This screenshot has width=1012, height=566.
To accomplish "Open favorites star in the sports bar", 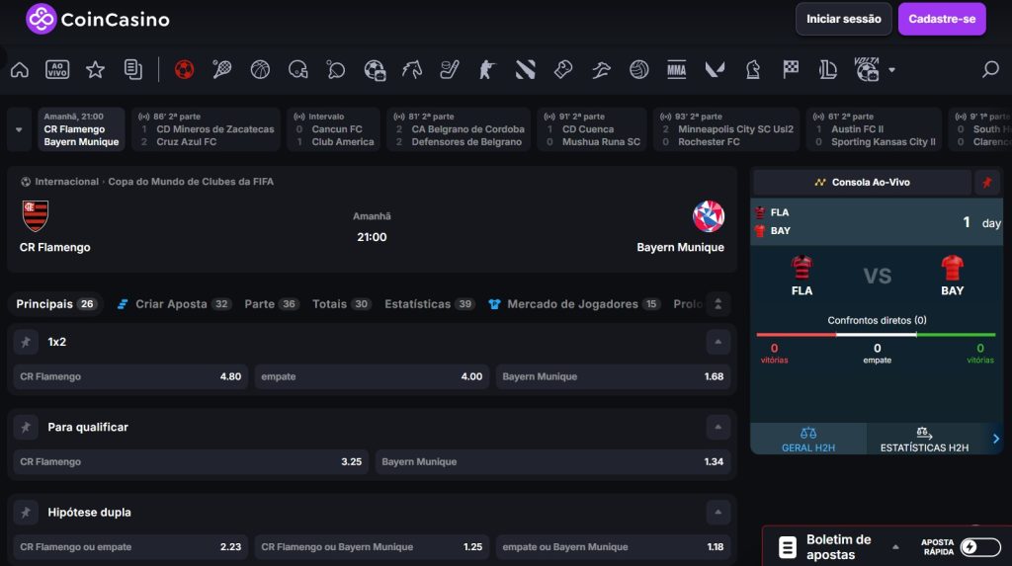I will click(96, 69).
